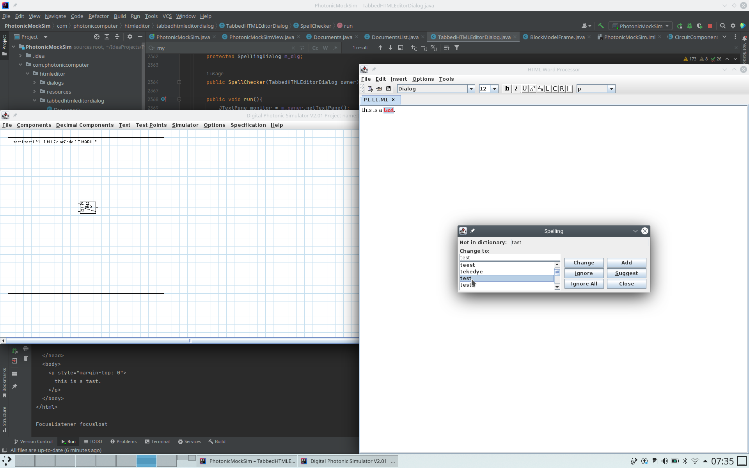The image size is (749, 468).
Task: Click the Collapse All icon in Project panel
Action: (x=117, y=37)
